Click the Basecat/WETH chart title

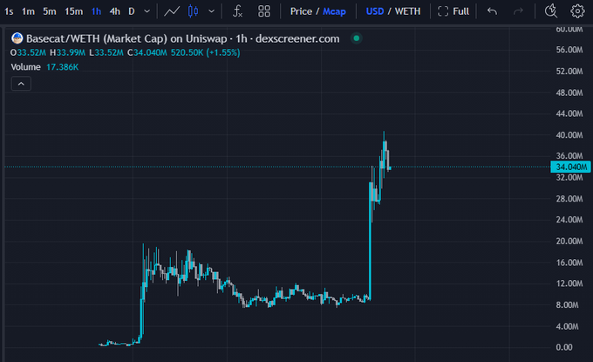[x=182, y=38]
